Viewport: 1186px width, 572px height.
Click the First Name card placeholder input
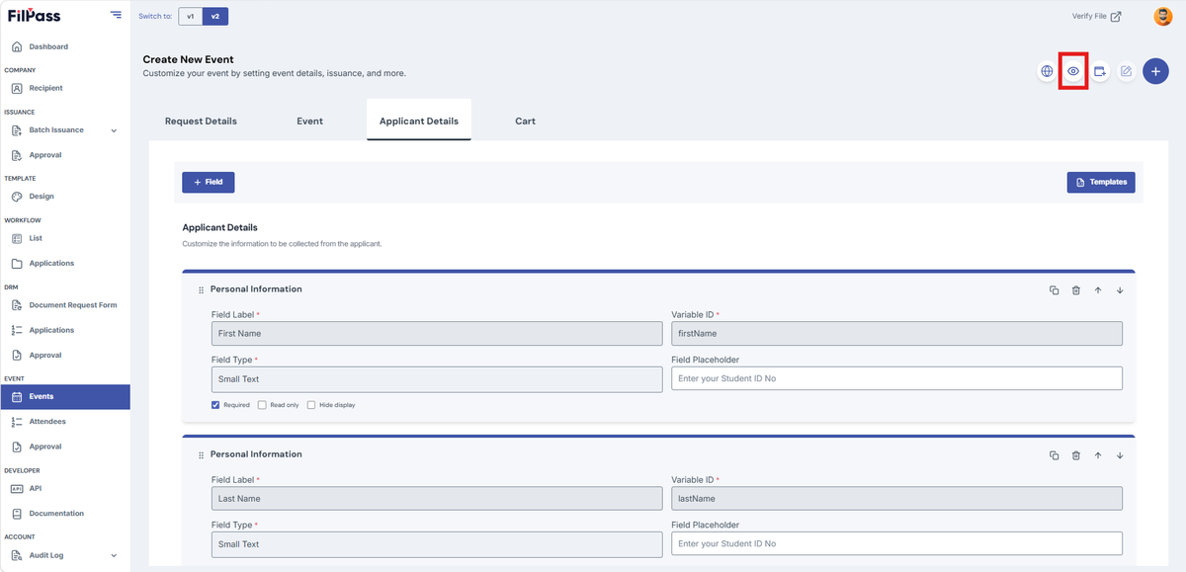point(896,378)
